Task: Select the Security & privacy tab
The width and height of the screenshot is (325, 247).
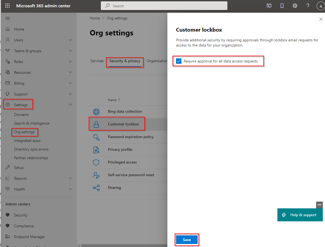Action: (x=125, y=61)
